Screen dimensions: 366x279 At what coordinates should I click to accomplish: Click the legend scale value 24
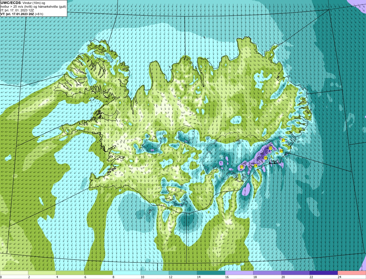point(339,277)
